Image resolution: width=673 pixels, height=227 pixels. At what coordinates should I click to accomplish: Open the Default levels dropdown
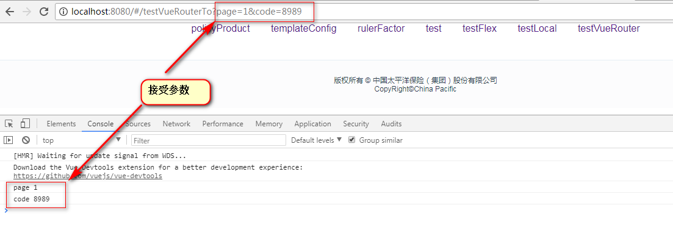(x=316, y=140)
